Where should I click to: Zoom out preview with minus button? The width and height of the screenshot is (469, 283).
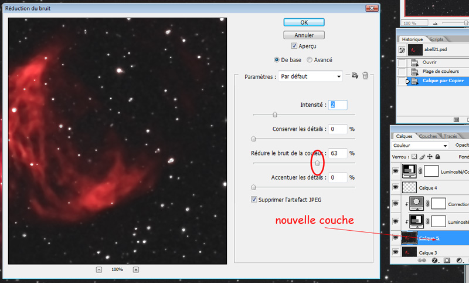click(x=99, y=270)
